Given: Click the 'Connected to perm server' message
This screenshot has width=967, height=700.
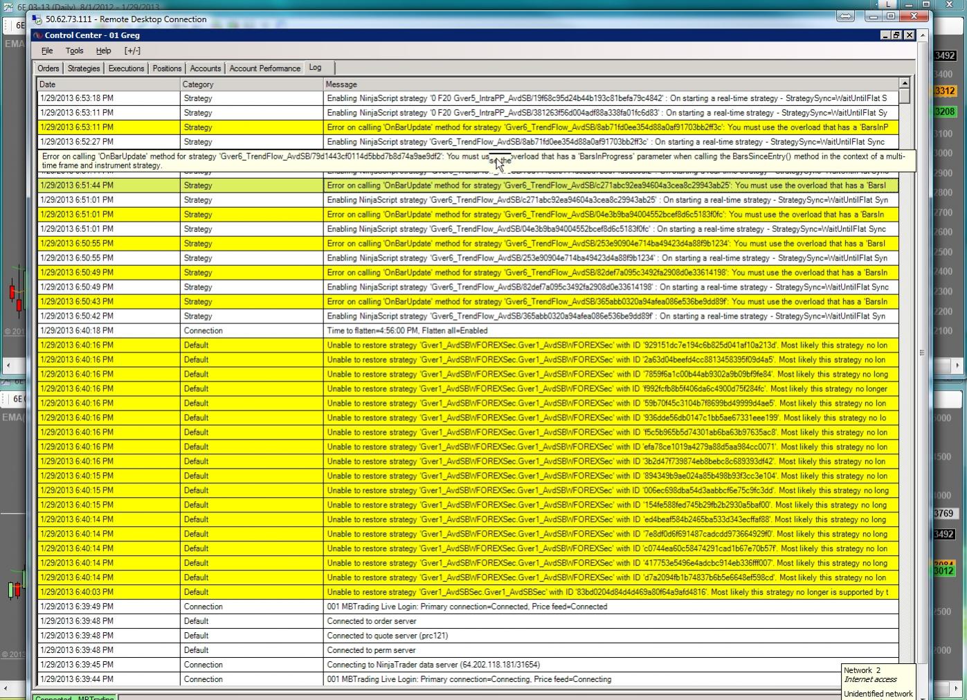Looking at the screenshot, I should [x=611, y=651].
